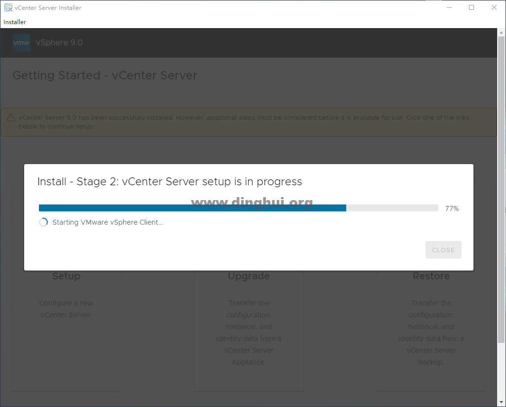Click the scrollbar down arrow
This screenshot has height=407, width=506.
coord(501,402)
